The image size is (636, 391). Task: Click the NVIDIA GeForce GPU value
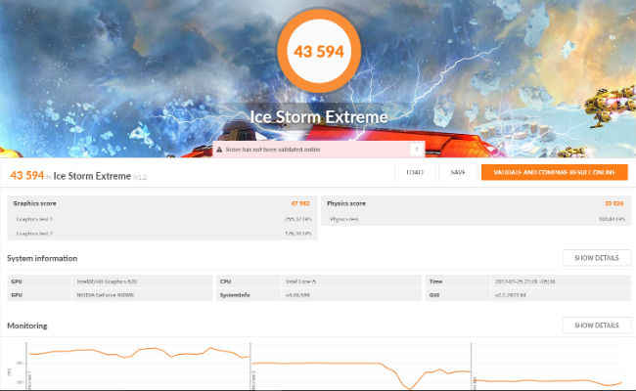click(x=106, y=295)
